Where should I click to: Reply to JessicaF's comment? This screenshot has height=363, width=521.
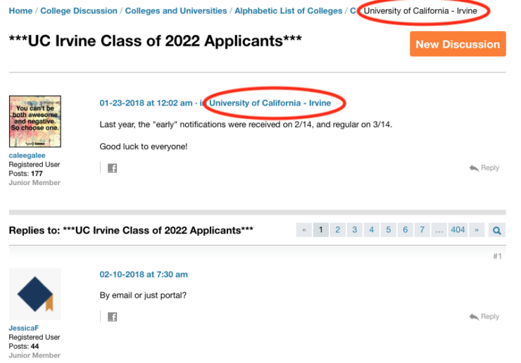pos(484,317)
